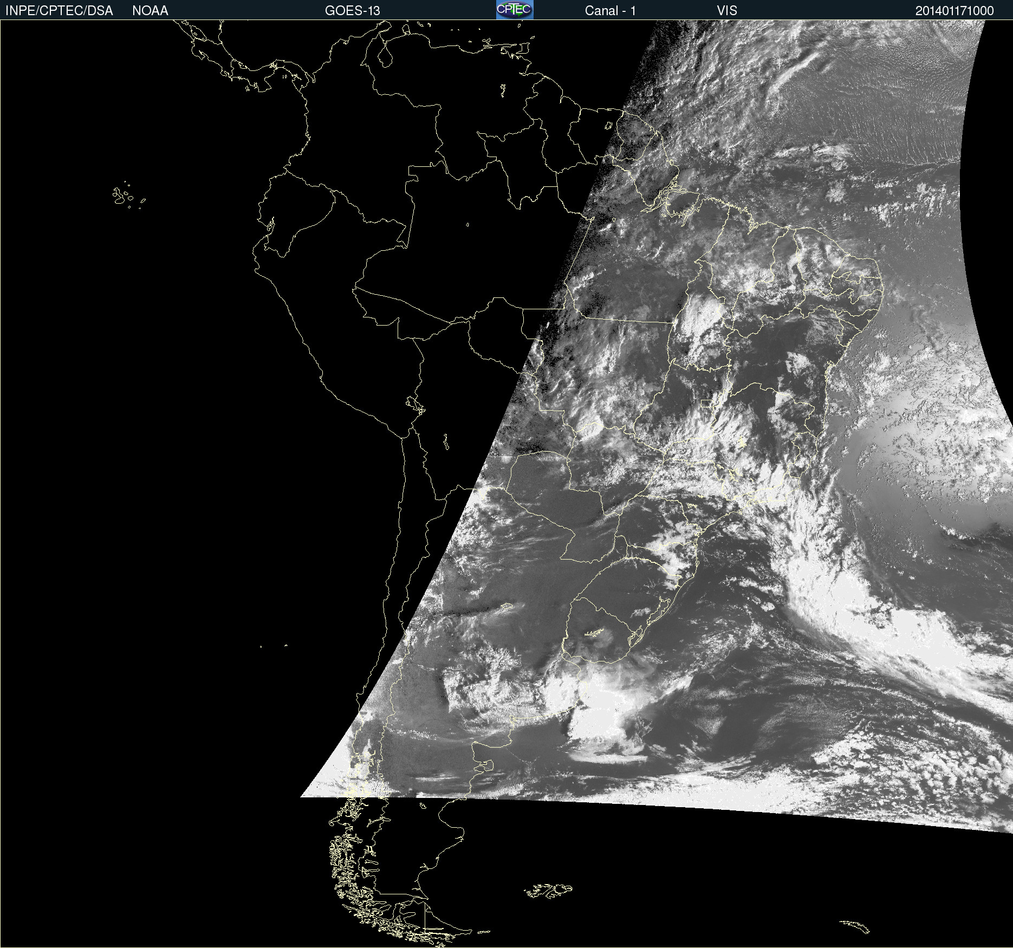Click the CPTEC logo in header
This screenshot has width=1013, height=948.
click(515, 10)
